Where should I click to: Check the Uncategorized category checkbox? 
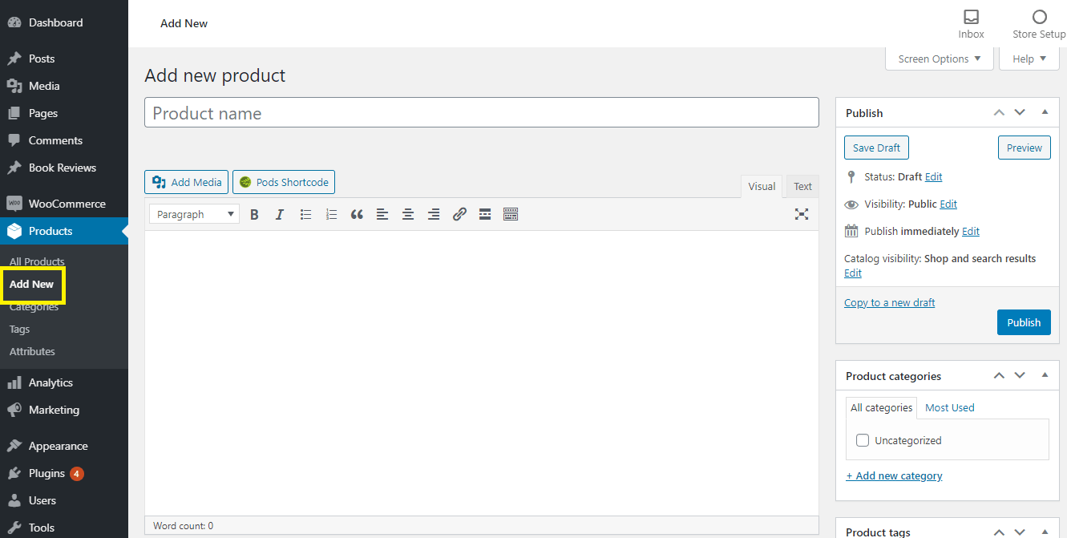point(863,440)
